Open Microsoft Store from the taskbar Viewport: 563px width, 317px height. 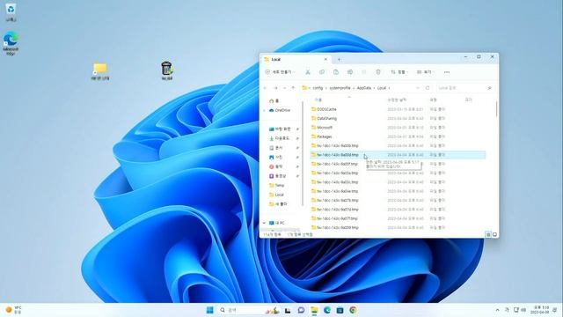coord(340,310)
